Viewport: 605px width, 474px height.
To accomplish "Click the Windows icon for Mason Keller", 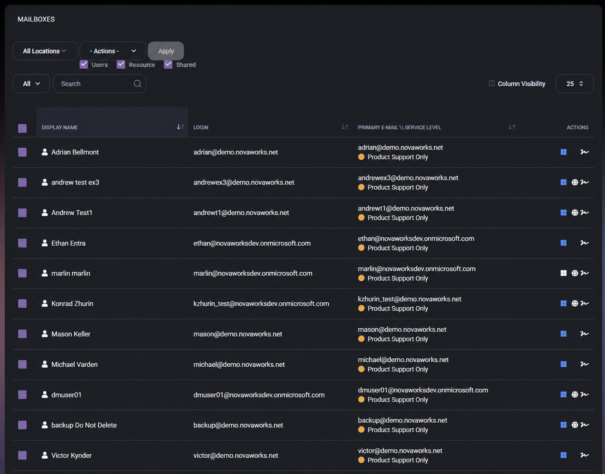I will coord(564,334).
